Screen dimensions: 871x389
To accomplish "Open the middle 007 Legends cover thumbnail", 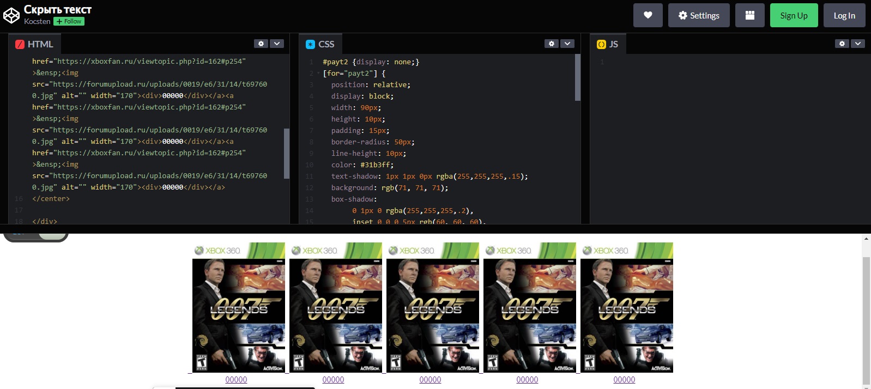I will (433, 308).
